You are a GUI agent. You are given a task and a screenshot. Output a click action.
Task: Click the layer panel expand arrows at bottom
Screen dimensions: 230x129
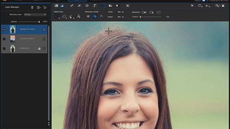(49, 124)
